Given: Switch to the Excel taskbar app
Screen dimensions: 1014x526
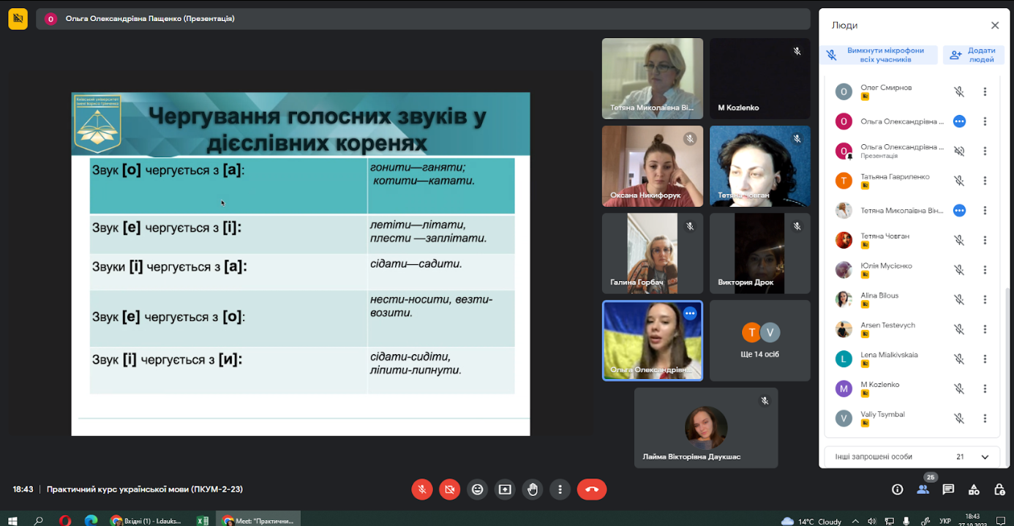Looking at the screenshot, I should pyautogui.click(x=203, y=521).
